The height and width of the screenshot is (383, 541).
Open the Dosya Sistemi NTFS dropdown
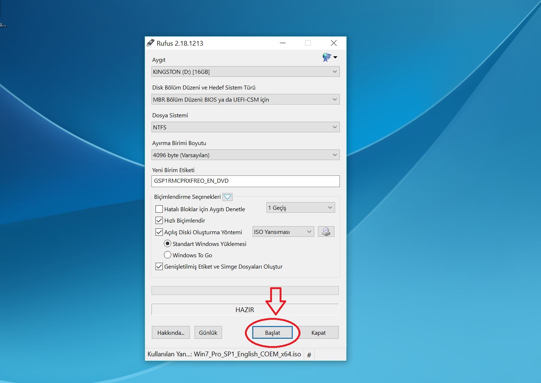pyautogui.click(x=245, y=127)
